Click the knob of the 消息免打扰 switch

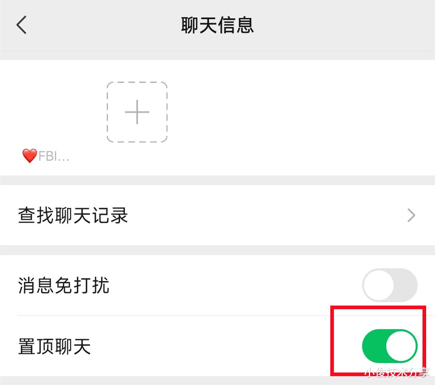[x=379, y=285]
